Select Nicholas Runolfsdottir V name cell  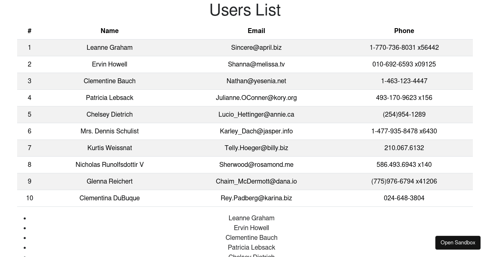(x=109, y=165)
